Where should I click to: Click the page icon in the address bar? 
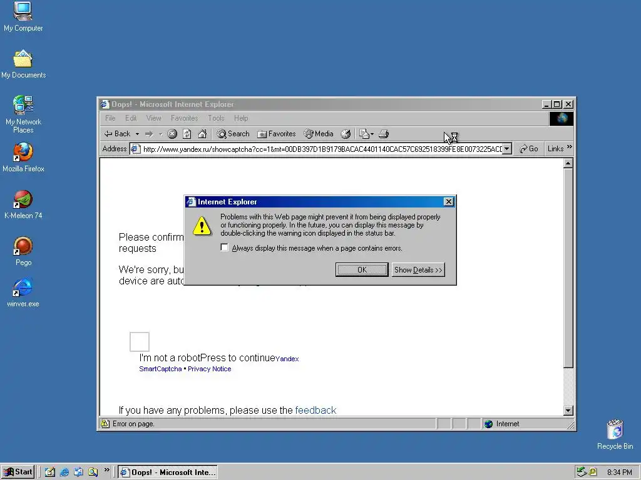coord(136,149)
